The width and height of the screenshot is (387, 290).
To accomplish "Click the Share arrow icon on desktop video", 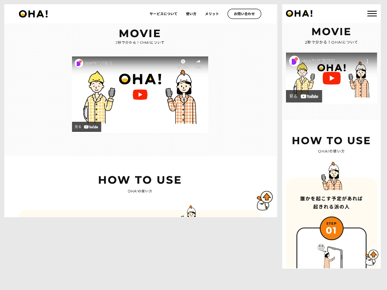I will click(x=198, y=62).
